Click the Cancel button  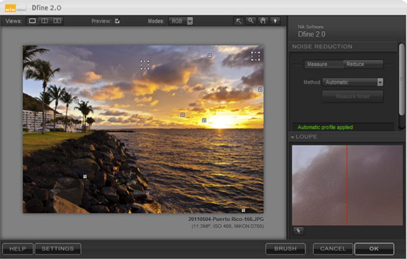[333, 249]
